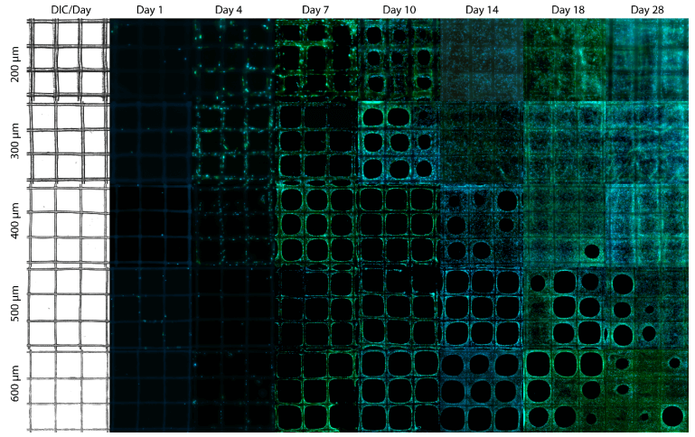Image resolution: width=695 pixels, height=437 pixels.
Task: Select the 200 µm Day 4 panel
Action: pyautogui.click(x=233, y=60)
